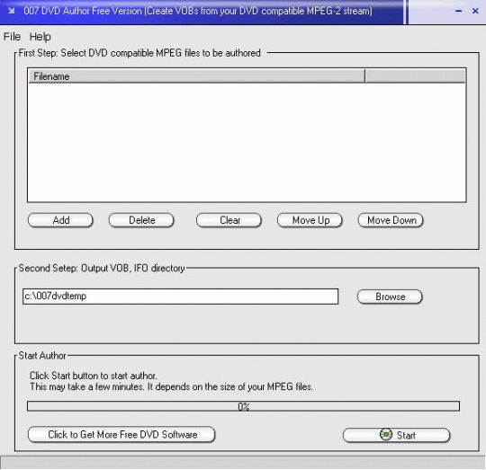Click the Move Up button
Viewport: 486px width, 470px height.
point(310,220)
